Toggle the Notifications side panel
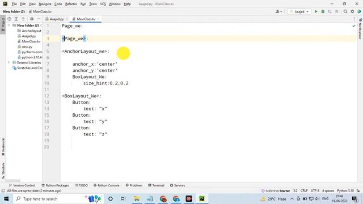This screenshot has width=363, height=204. (x=360, y=29)
